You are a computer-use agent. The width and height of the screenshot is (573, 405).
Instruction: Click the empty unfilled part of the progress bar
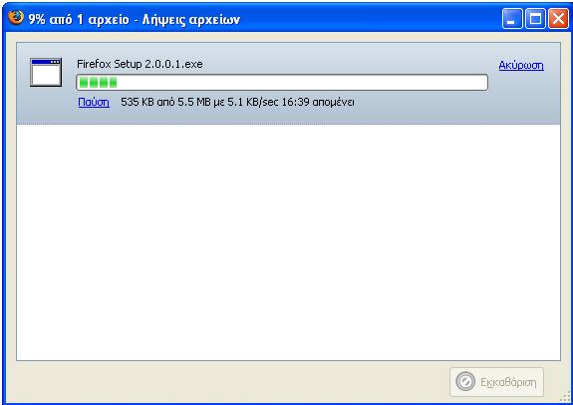pyautogui.click(x=302, y=83)
